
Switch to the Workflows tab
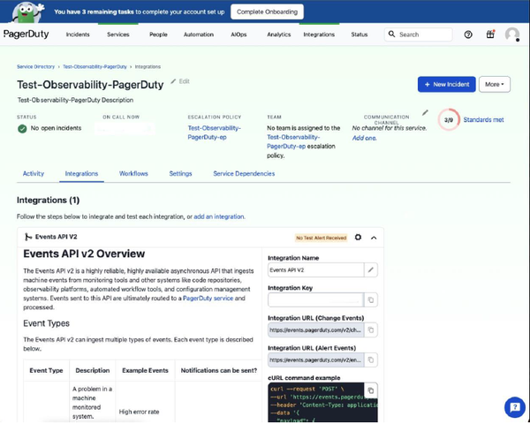133,174
